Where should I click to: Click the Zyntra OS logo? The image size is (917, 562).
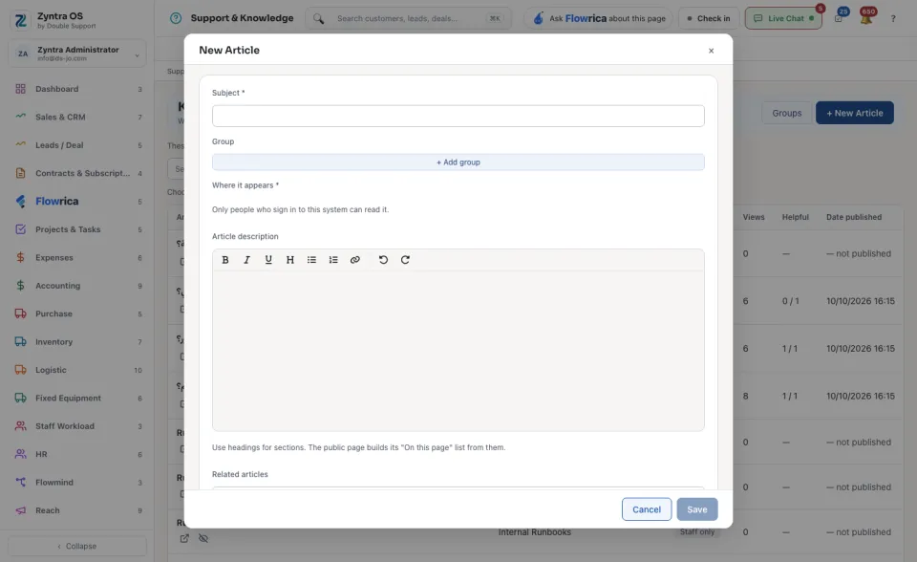21,20
